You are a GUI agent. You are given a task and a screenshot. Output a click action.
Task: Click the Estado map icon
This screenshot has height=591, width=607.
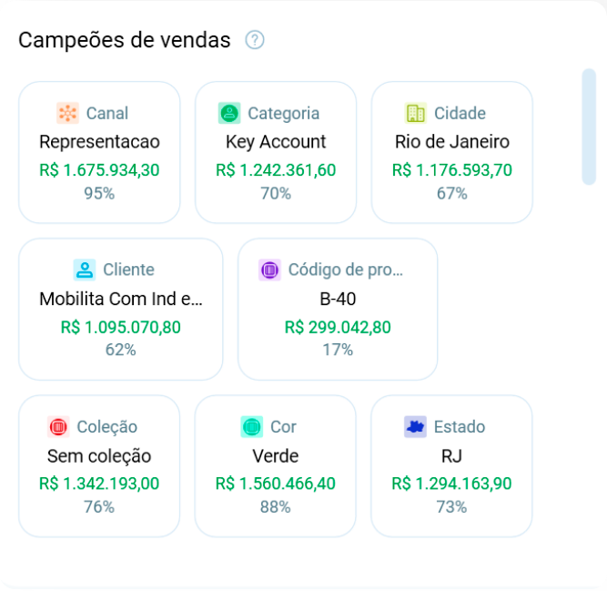[x=415, y=427]
